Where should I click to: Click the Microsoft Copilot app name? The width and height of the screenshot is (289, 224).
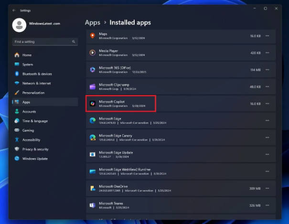(x=112, y=102)
